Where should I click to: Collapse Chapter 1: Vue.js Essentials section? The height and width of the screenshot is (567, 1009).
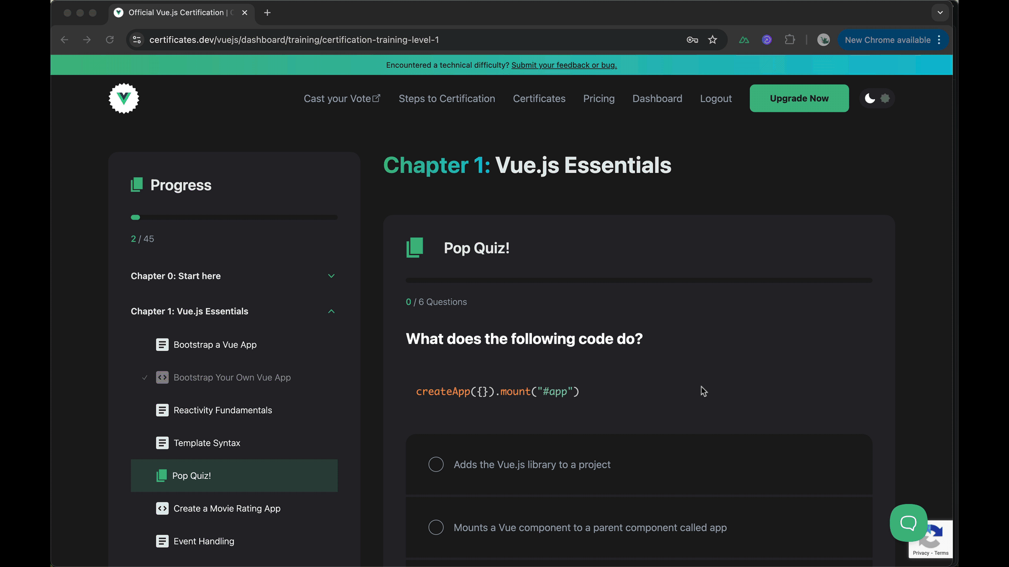[x=234, y=311]
